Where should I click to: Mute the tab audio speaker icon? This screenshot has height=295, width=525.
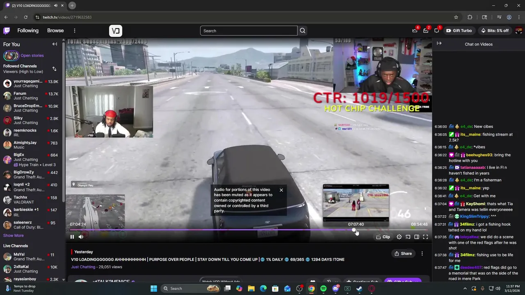(x=55, y=5)
